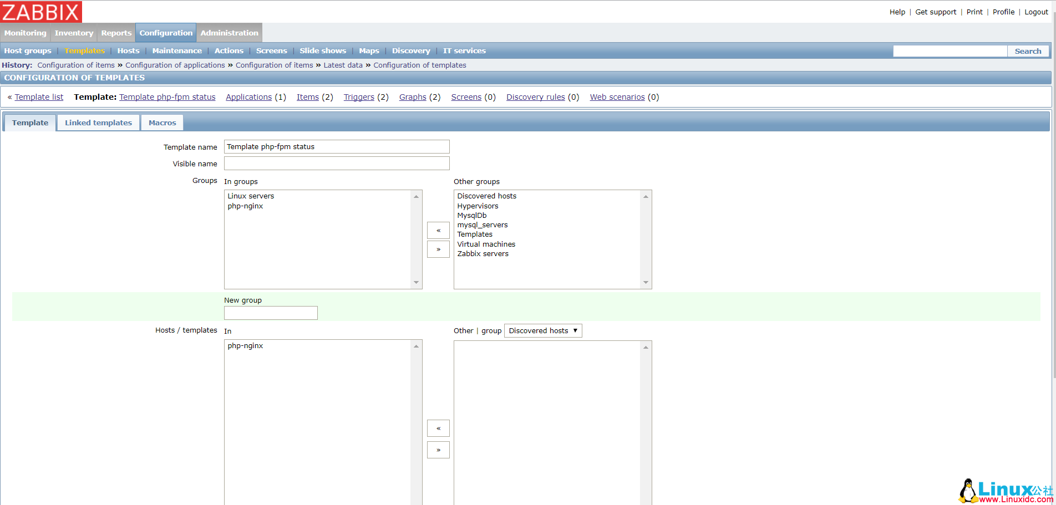Open the Macros tab
Viewport: 1056px width, 505px height.
(x=162, y=123)
